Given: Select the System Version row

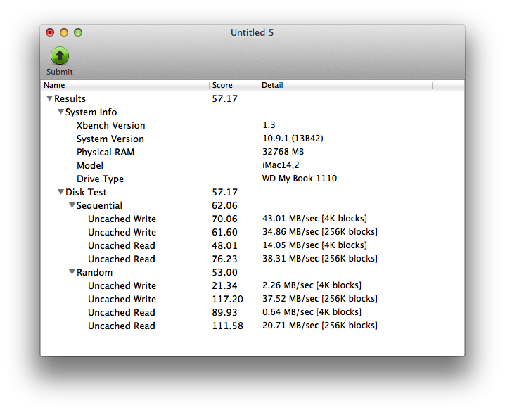Looking at the screenshot, I should (252, 139).
